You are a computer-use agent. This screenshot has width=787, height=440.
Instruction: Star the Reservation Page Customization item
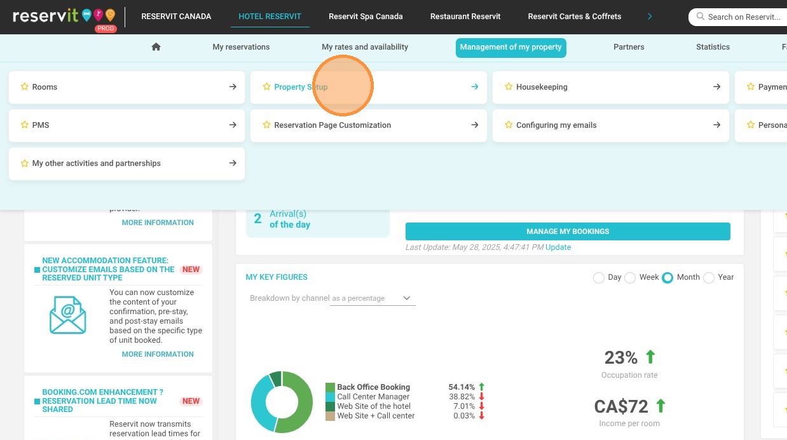pos(266,125)
